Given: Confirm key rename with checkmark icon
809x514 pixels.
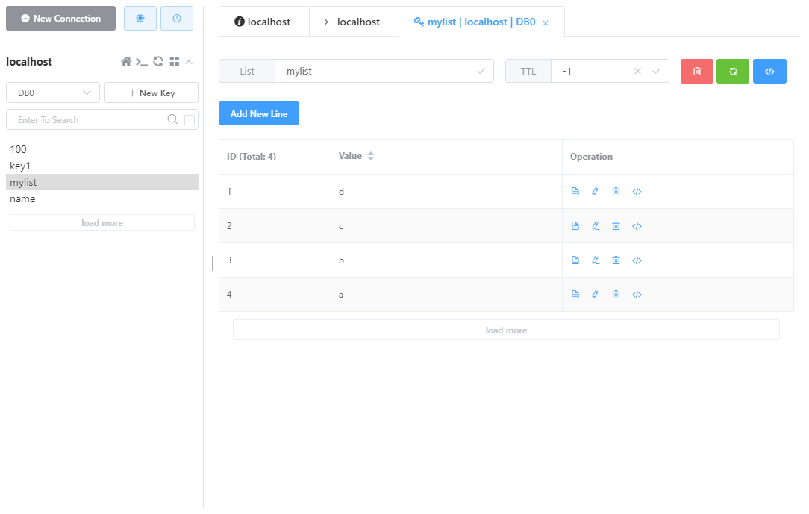Looking at the screenshot, I should (x=481, y=71).
